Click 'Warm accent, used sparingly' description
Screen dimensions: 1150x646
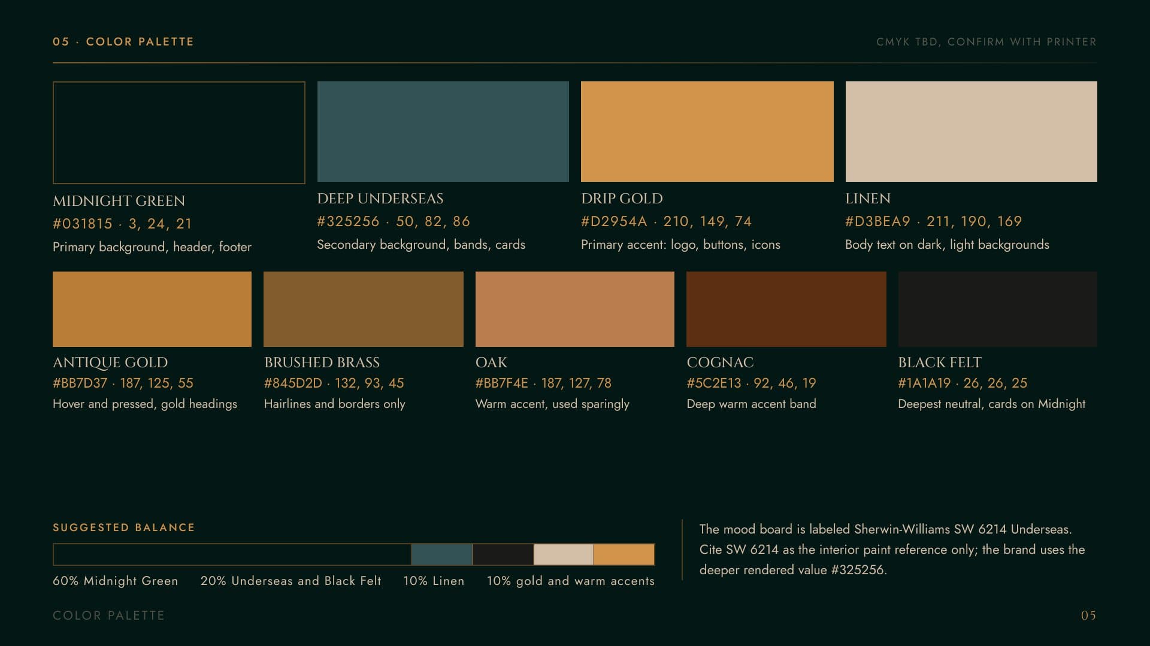(552, 404)
